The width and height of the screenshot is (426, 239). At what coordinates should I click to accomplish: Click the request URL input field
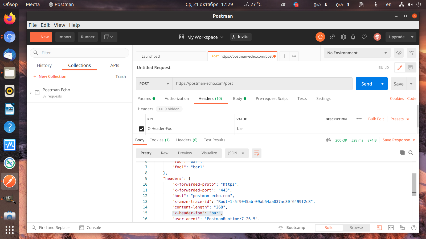pyautogui.click(x=263, y=84)
